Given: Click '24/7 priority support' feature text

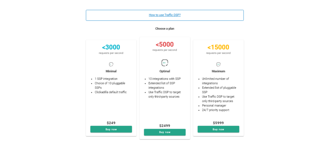Looking at the screenshot, I should click(215, 110).
